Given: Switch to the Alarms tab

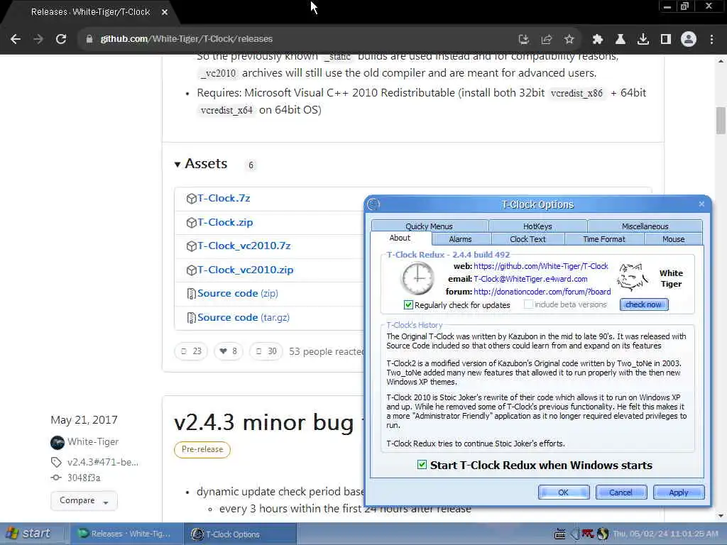Looking at the screenshot, I should (x=460, y=239).
